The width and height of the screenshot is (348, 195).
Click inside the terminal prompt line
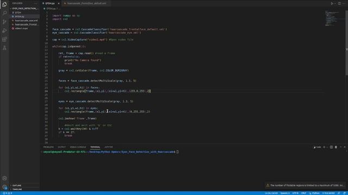click(x=111, y=152)
